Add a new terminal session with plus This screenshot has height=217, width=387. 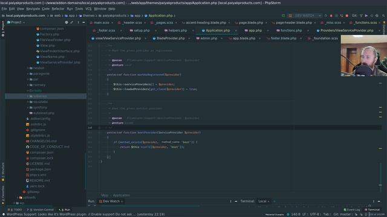[274, 201]
